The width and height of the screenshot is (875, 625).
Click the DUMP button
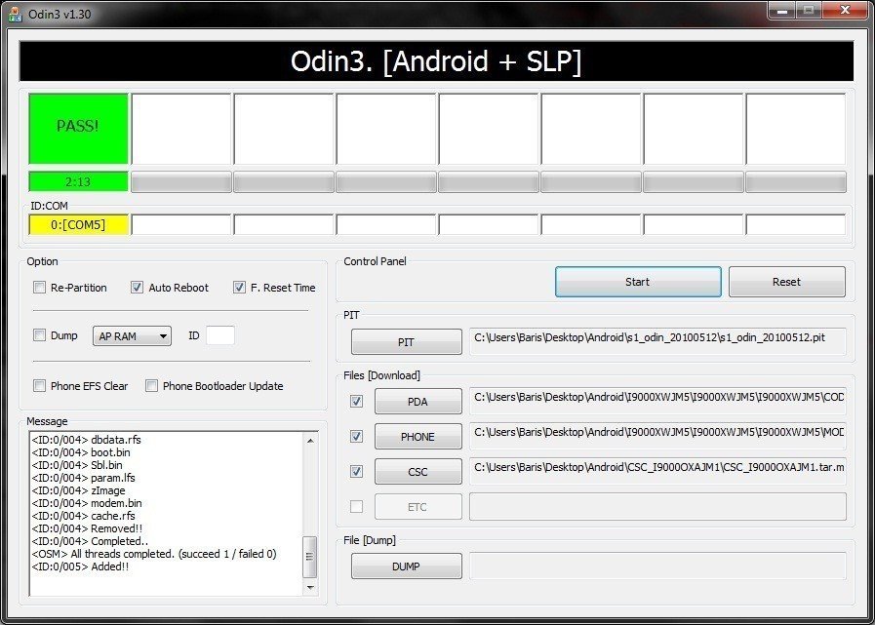pyautogui.click(x=406, y=566)
